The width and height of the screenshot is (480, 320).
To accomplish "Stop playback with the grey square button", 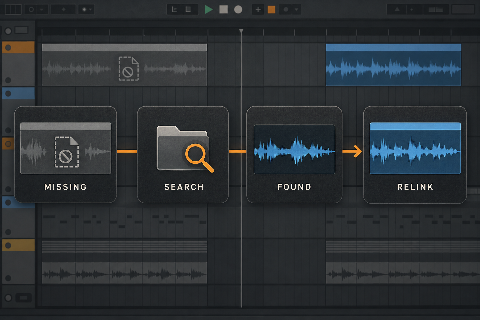I will tap(223, 9).
